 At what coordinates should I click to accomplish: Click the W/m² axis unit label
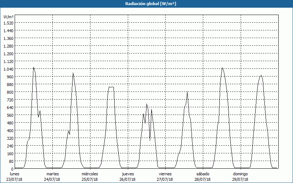click(8, 17)
